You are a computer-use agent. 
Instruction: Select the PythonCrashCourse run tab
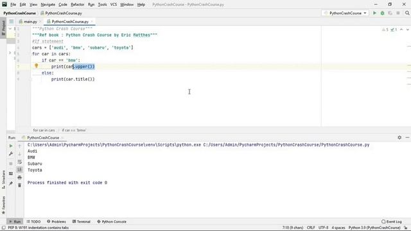(43, 137)
